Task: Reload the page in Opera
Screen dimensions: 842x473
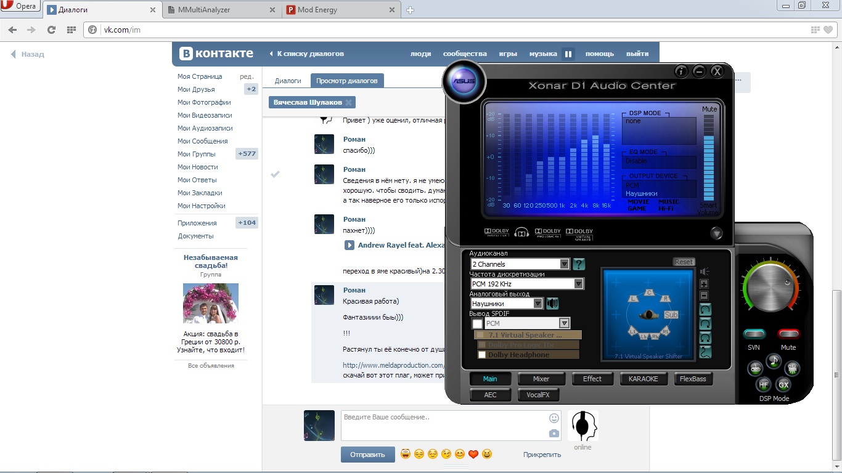Action: (51, 30)
